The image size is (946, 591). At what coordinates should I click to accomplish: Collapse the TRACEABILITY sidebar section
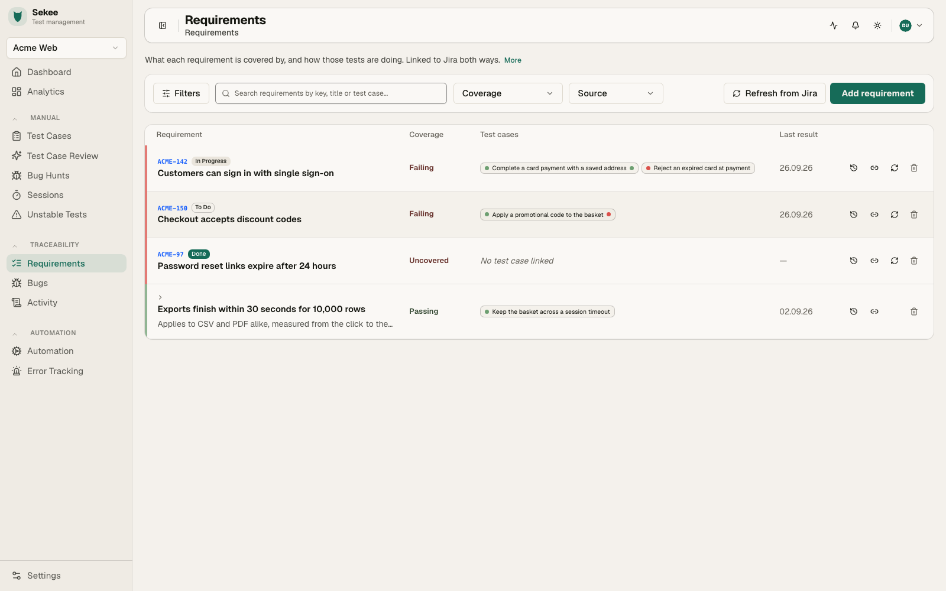(15, 245)
